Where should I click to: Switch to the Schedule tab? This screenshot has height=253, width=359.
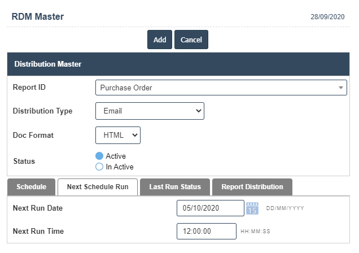click(31, 187)
